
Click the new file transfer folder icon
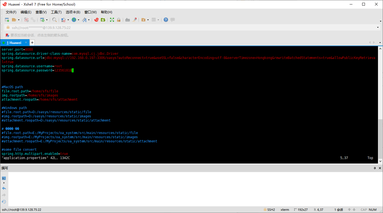pyautogui.click(x=143, y=20)
